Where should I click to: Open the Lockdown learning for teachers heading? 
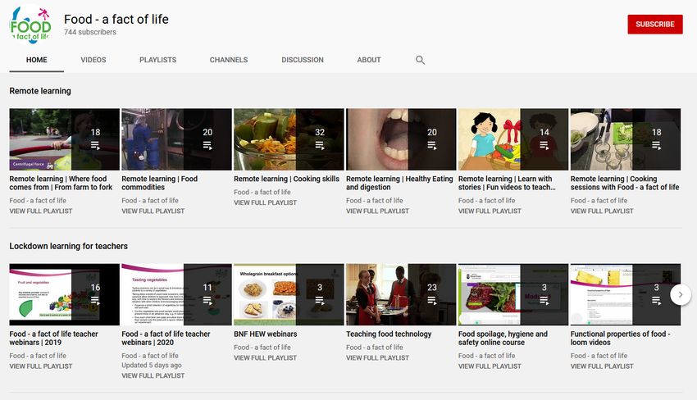(68, 246)
